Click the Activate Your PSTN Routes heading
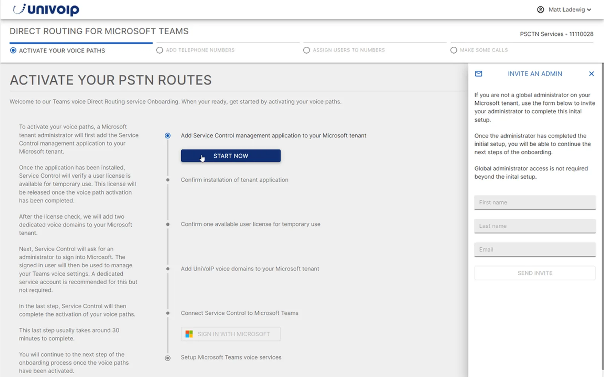Image resolution: width=604 pixels, height=377 pixels. [111, 80]
